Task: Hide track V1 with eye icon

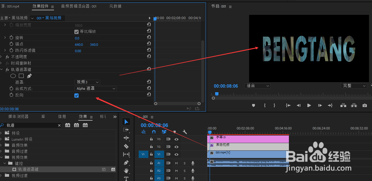Action: (176, 154)
